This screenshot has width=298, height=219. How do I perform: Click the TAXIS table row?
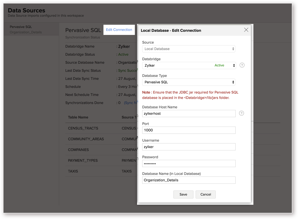(x=101, y=171)
